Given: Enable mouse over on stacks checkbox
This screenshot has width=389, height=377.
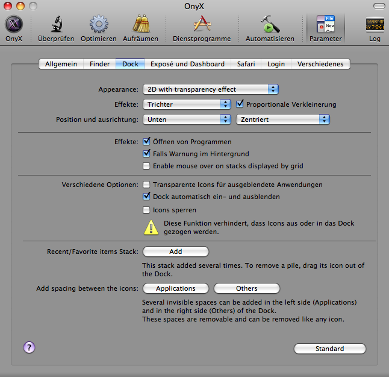Looking at the screenshot, I should (146, 166).
